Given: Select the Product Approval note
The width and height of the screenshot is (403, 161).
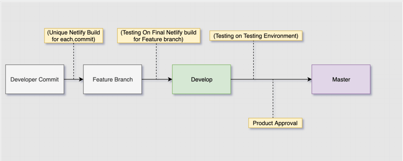Looking at the screenshot, I should (275, 123).
